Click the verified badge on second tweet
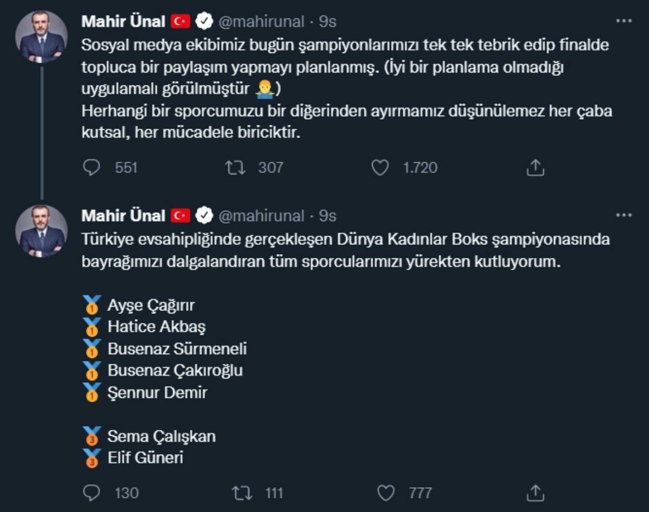 (204, 216)
